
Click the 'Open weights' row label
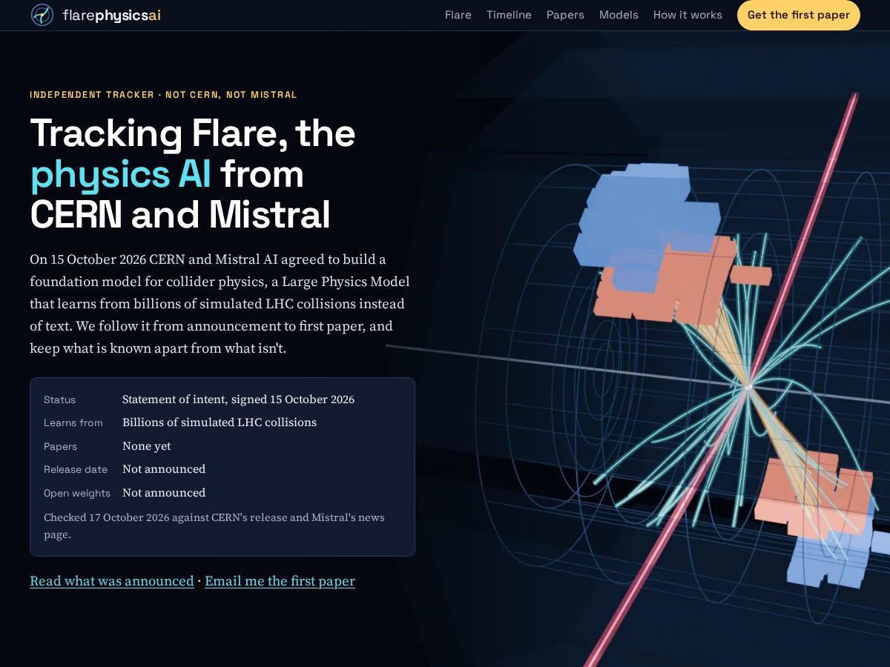(x=77, y=494)
